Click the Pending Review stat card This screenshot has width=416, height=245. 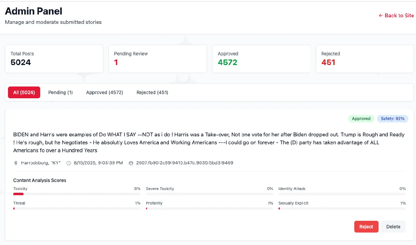coord(157,59)
